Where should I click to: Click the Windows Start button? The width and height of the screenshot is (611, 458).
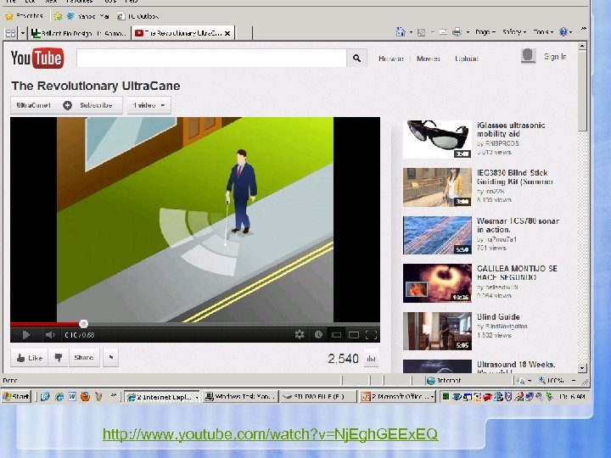coord(16,396)
